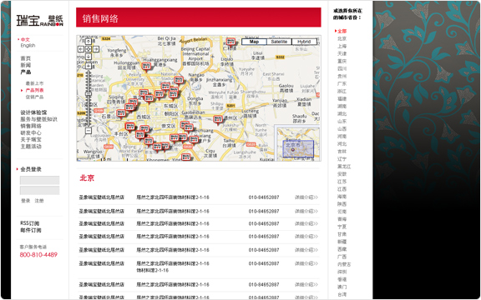Click the phone number 800-810-4489
Image resolution: width=481 pixels, height=300 pixels.
point(38,255)
